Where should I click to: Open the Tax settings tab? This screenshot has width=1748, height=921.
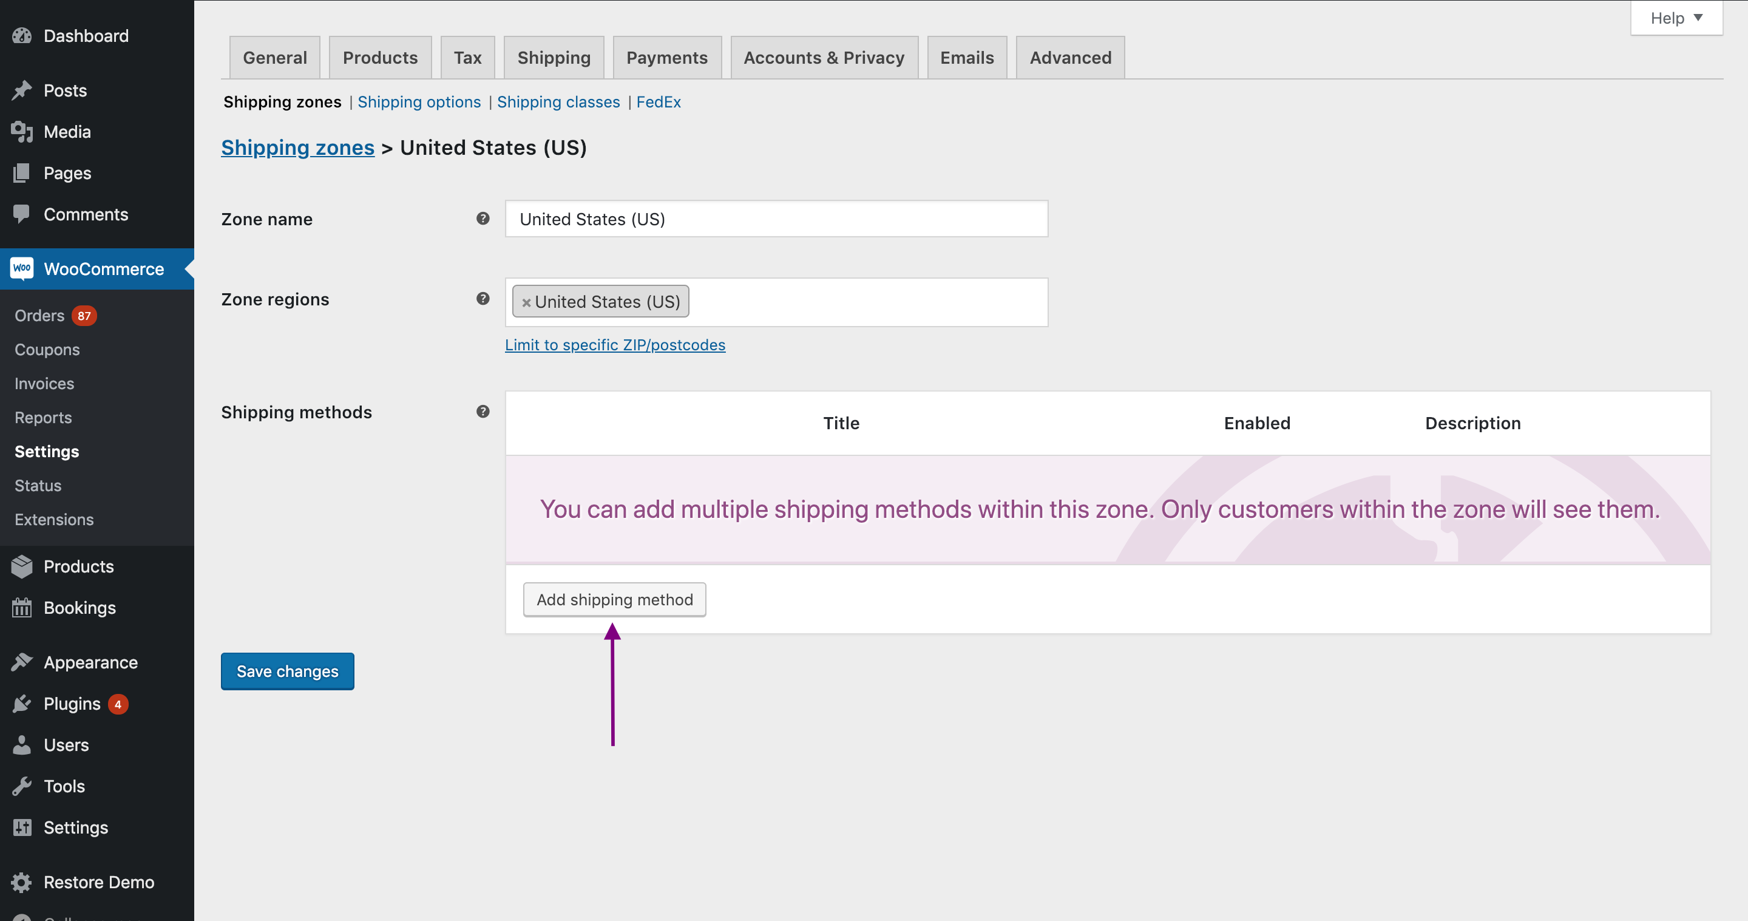(x=467, y=55)
